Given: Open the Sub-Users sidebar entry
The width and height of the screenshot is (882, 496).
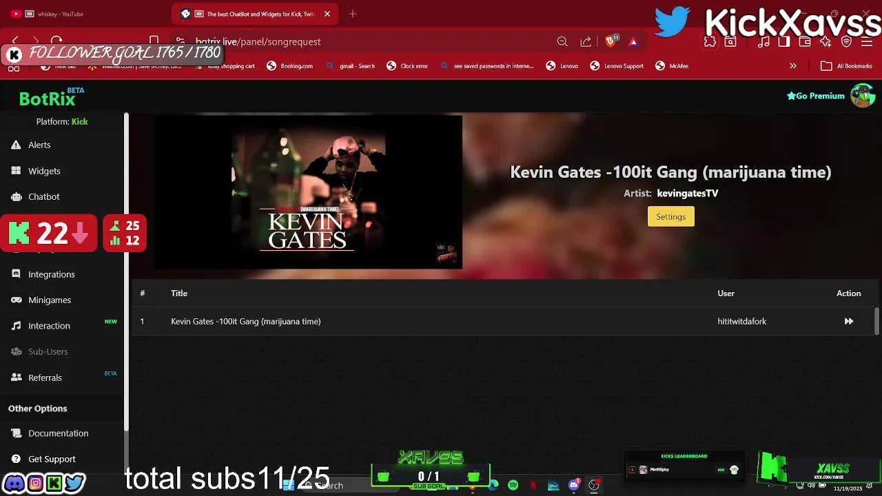Looking at the screenshot, I should [x=48, y=351].
